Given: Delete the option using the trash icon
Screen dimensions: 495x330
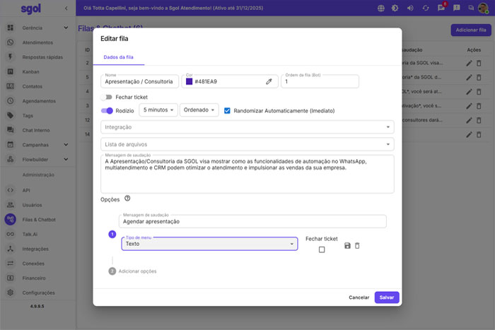Looking at the screenshot, I should [357, 245].
